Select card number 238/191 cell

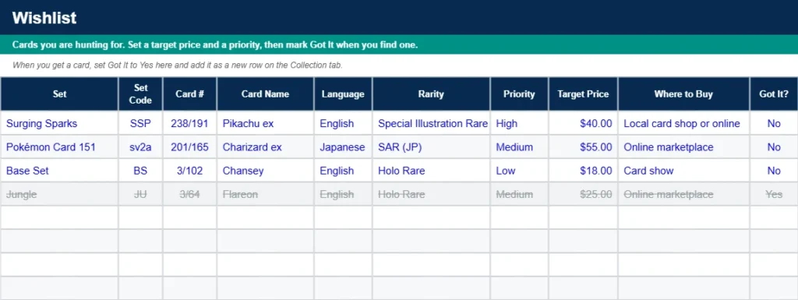[190, 124]
